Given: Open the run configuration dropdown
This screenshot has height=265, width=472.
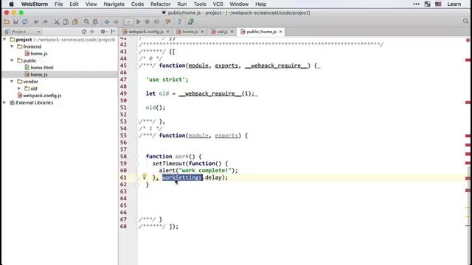Looking at the screenshot, I should coord(128,22).
